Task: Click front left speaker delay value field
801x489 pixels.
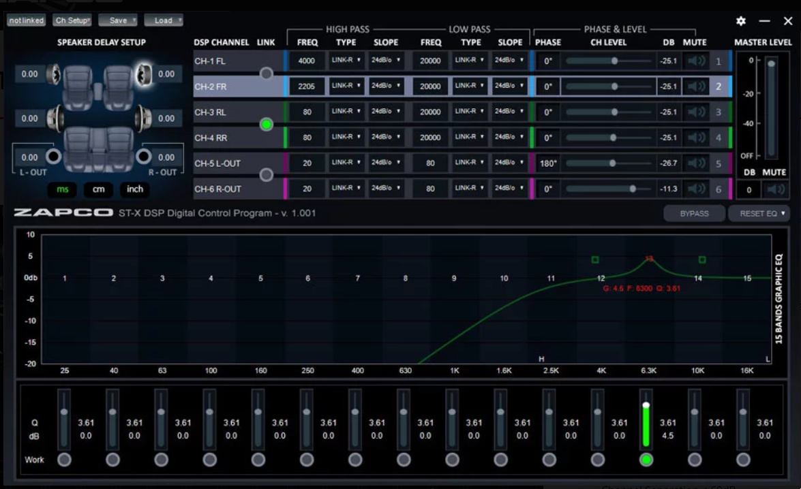Action: [29, 74]
